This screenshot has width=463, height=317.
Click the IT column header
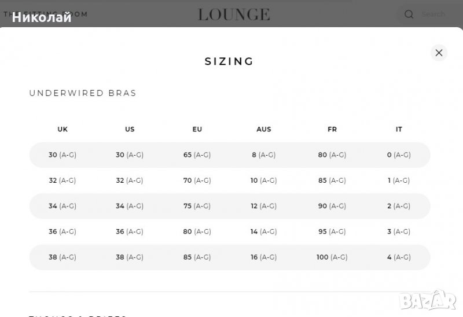pos(399,130)
